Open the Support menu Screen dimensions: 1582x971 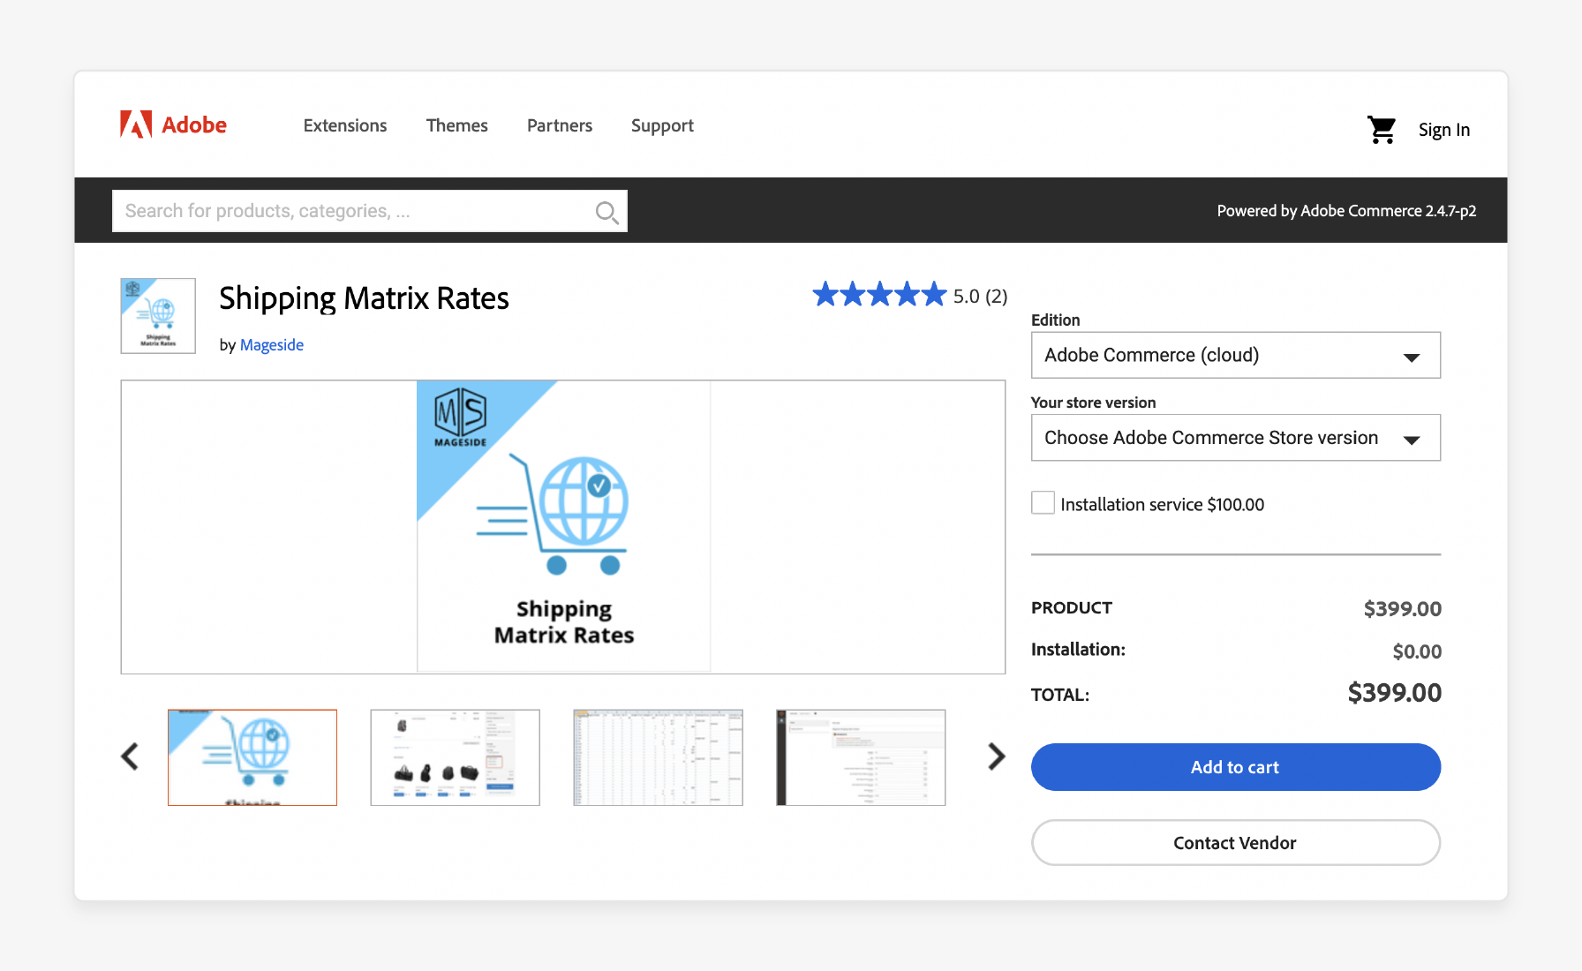[x=662, y=126]
